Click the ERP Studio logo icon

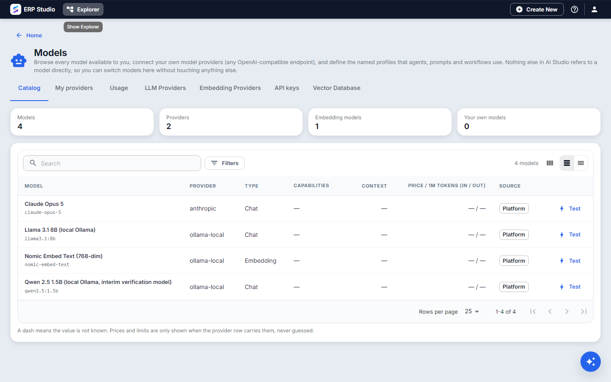[x=16, y=9]
